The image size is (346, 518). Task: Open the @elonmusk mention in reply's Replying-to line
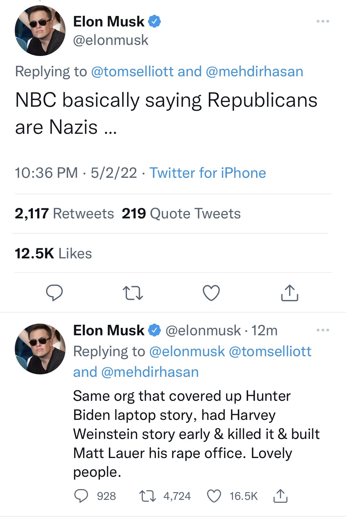pyautogui.click(x=187, y=351)
